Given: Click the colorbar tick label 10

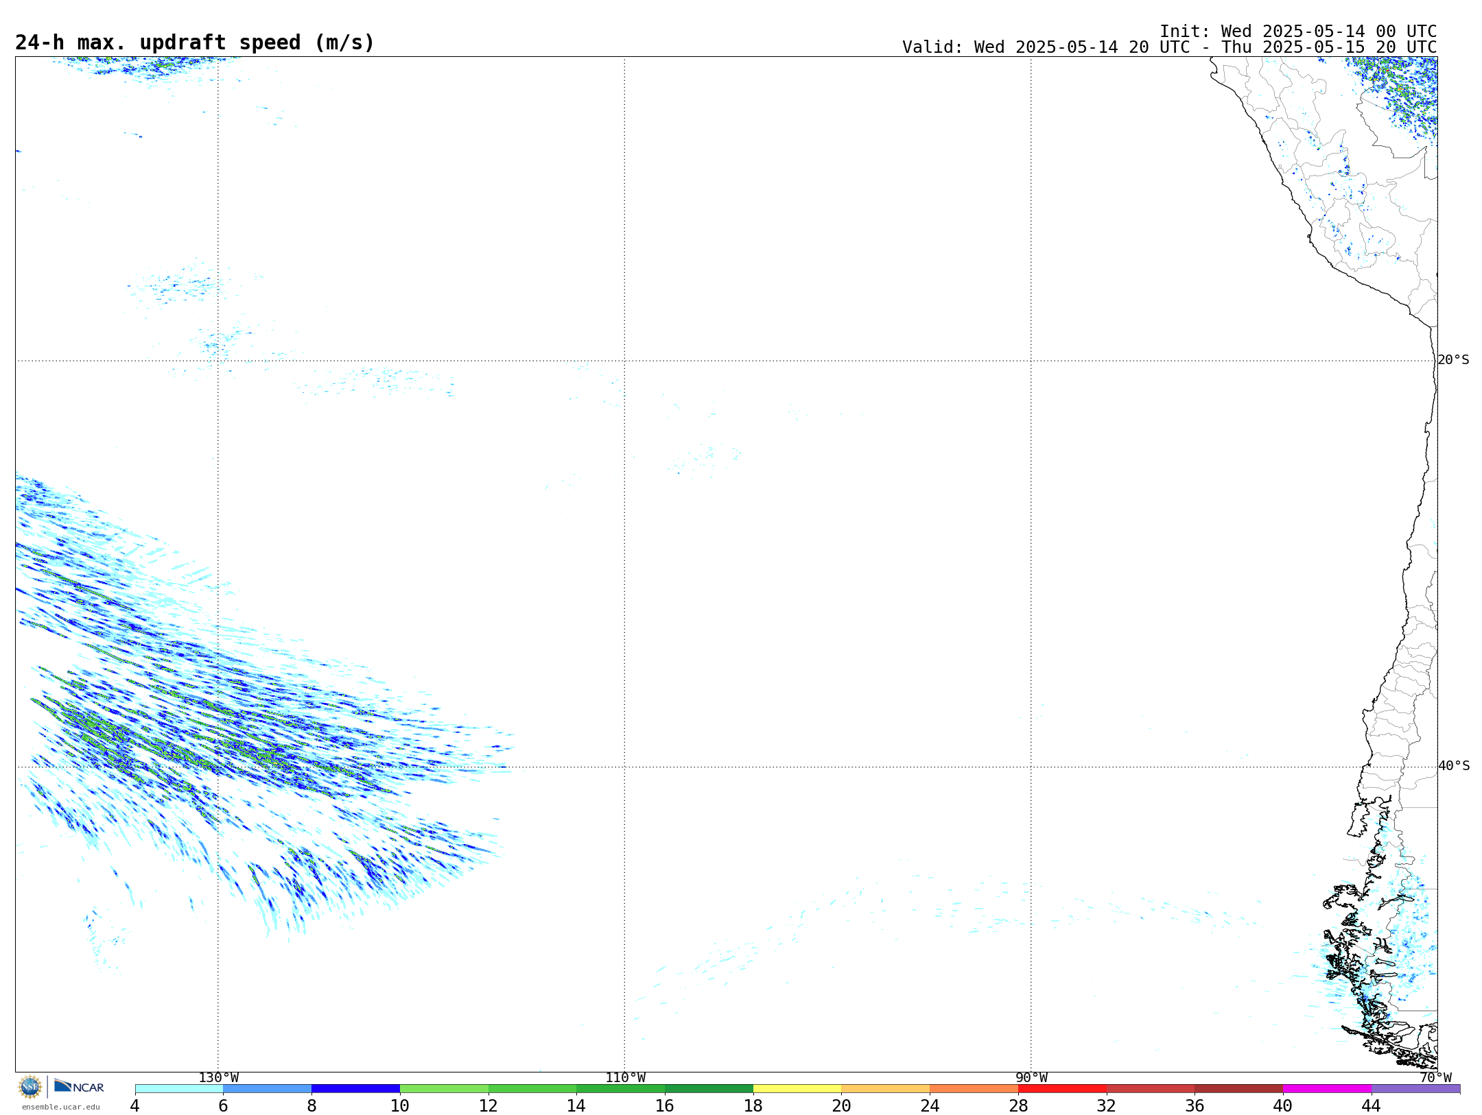Looking at the screenshot, I should coord(400,1106).
